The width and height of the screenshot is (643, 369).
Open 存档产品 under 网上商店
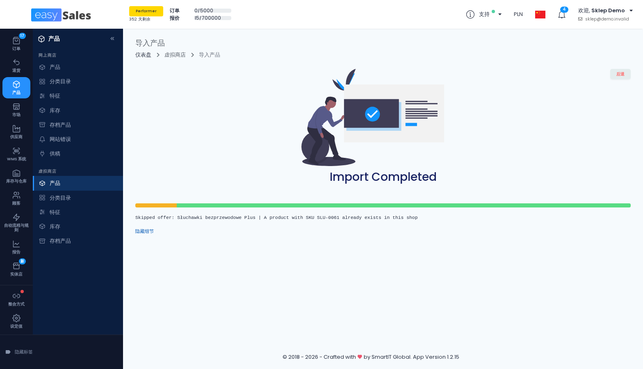(x=78, y=125)
